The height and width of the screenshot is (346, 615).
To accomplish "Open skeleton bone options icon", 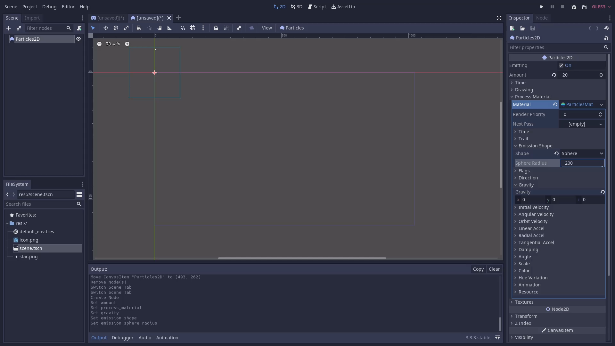I will tap(239, 28).
